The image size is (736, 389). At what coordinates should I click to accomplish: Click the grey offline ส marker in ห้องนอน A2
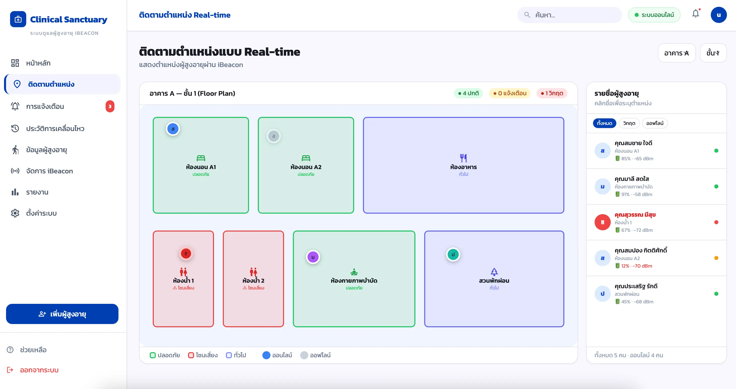click(x=273, y=136)
